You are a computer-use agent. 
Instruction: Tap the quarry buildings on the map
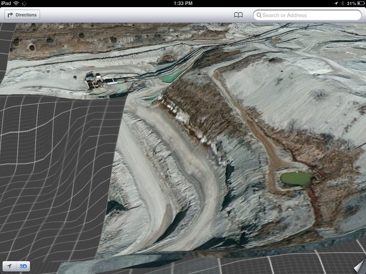[x=97, y=82]
